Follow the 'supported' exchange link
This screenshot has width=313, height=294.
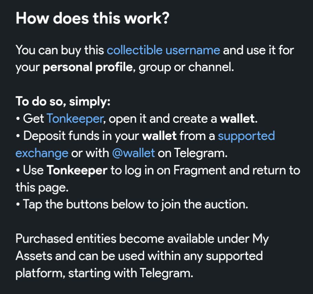[246, 136]
